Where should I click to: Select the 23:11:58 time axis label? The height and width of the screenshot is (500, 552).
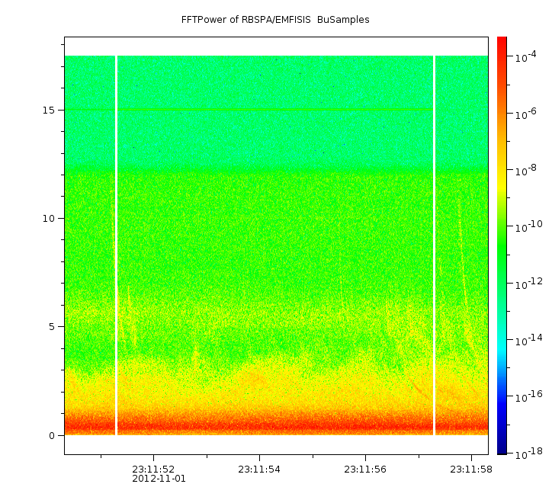(471, 469)
